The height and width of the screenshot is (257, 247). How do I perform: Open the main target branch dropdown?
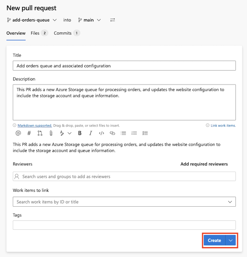click(89, 20)
